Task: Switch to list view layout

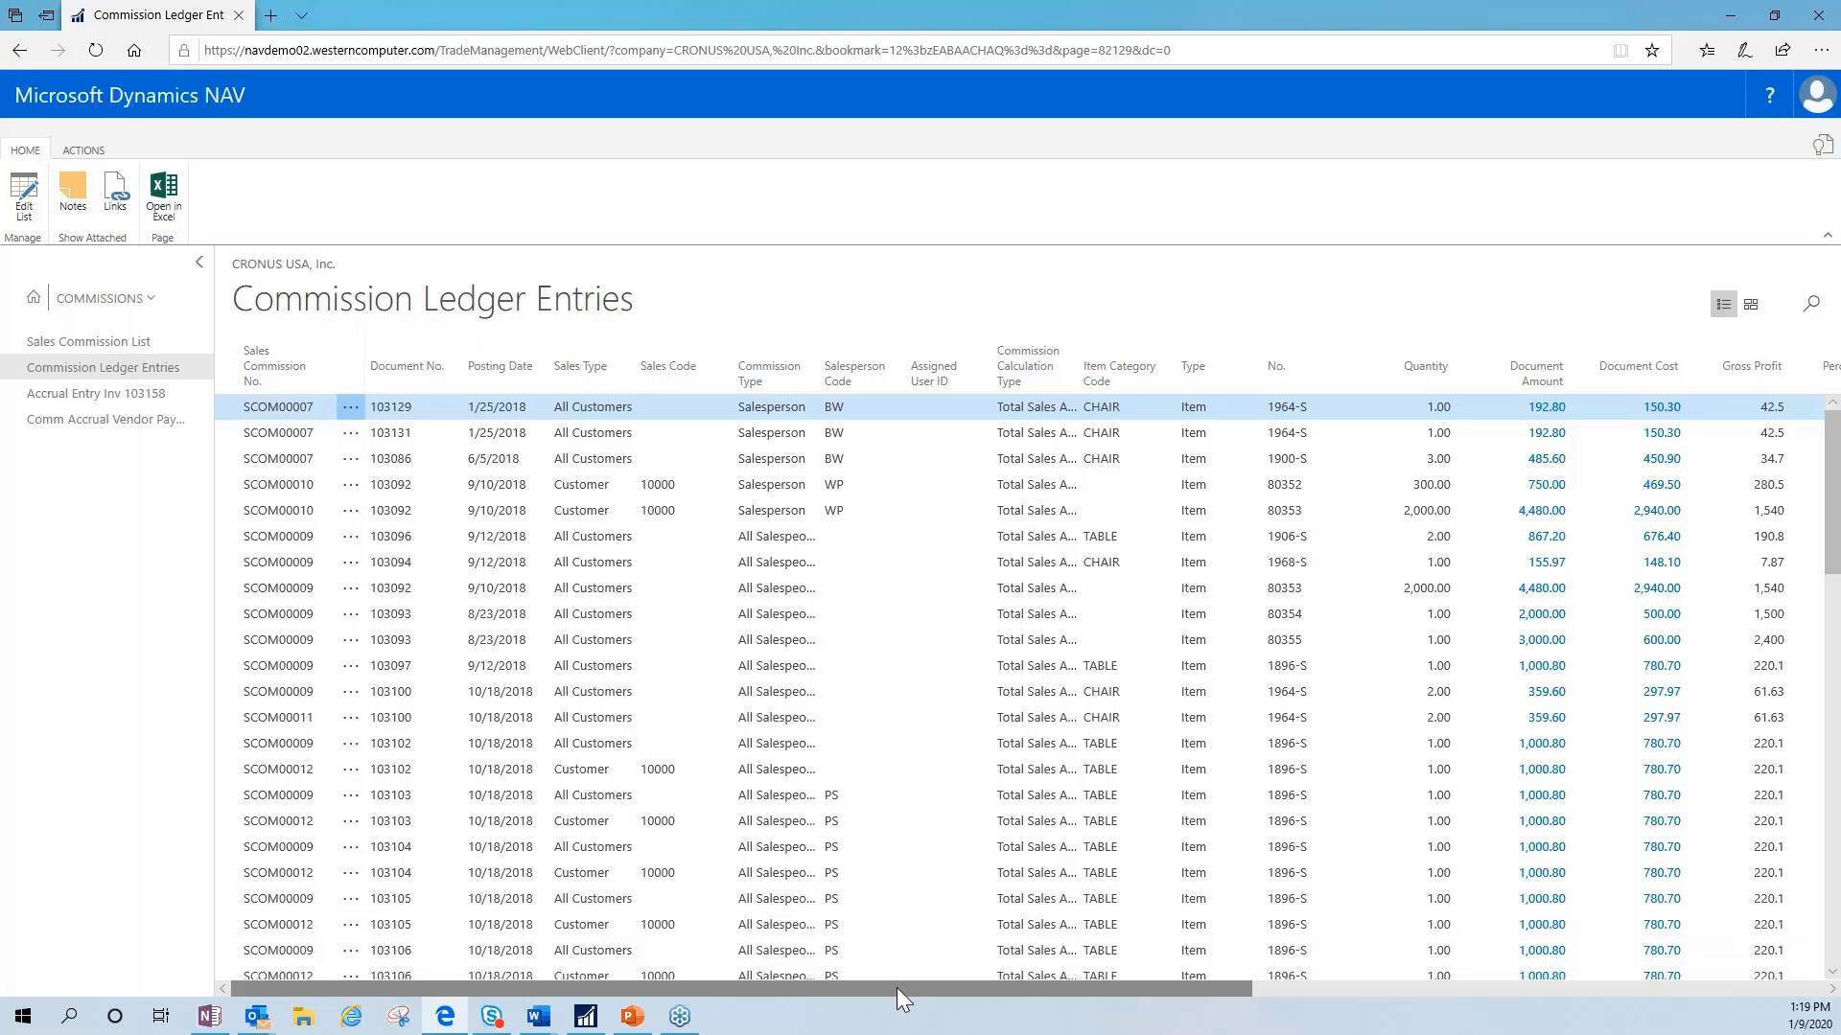Action: (1723, 304)
